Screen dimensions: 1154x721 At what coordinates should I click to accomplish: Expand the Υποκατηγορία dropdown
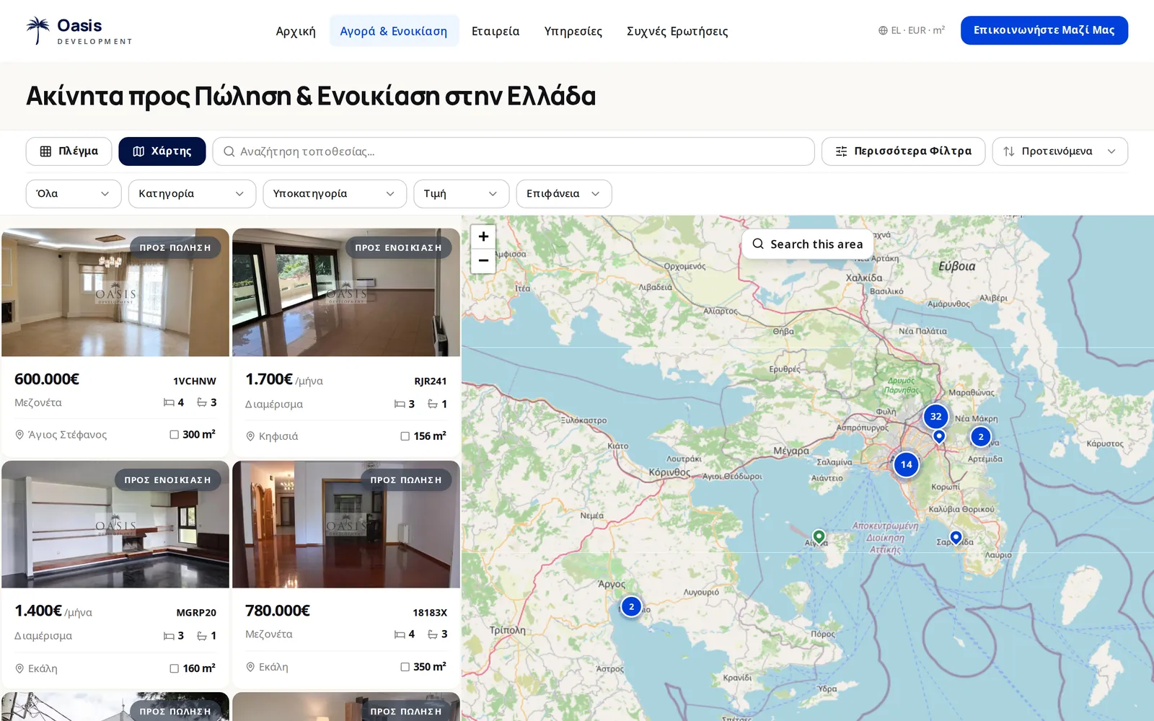335,194
